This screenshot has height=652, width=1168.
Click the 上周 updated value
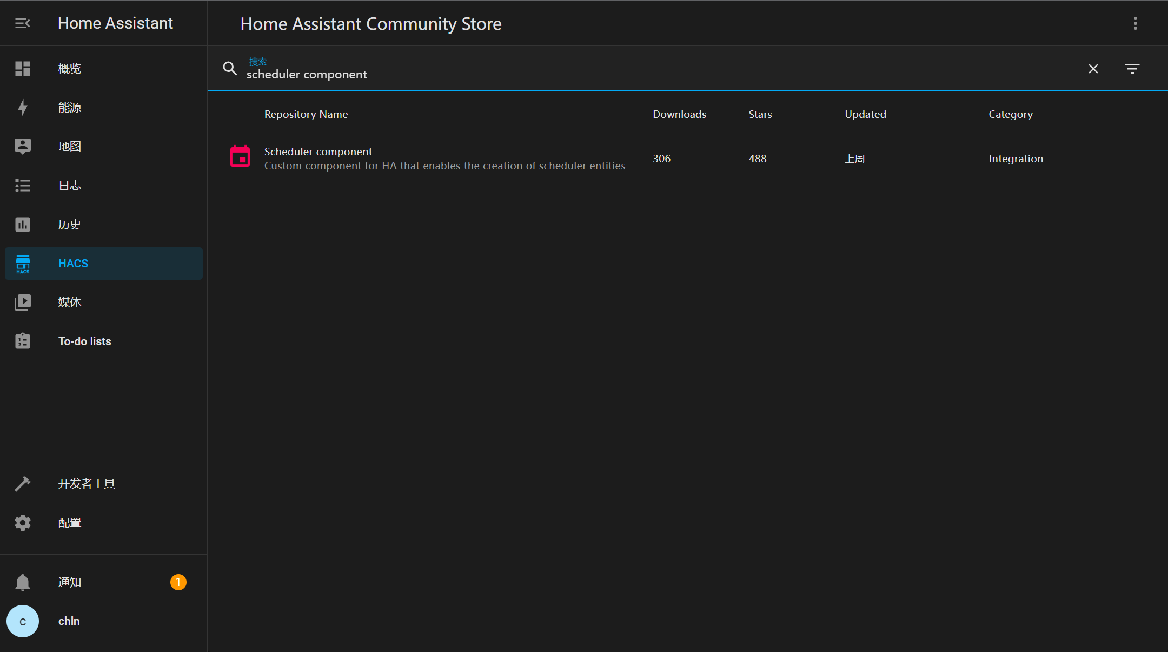click(x=855, y=159)
